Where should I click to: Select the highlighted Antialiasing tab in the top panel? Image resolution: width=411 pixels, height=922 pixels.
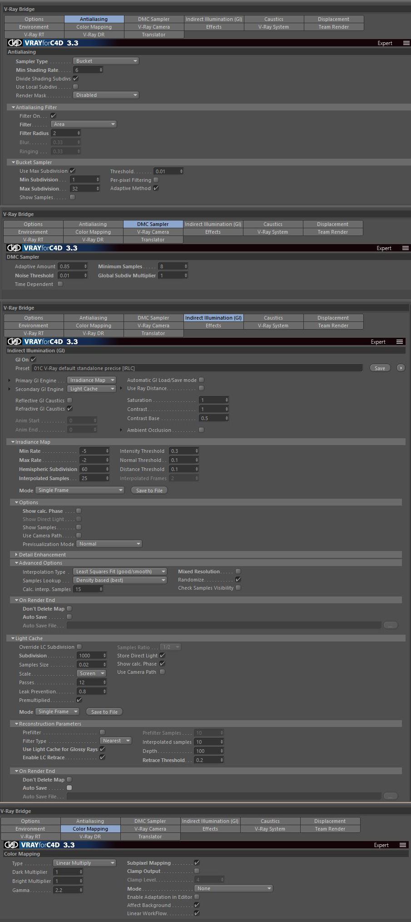coord(94,19)
